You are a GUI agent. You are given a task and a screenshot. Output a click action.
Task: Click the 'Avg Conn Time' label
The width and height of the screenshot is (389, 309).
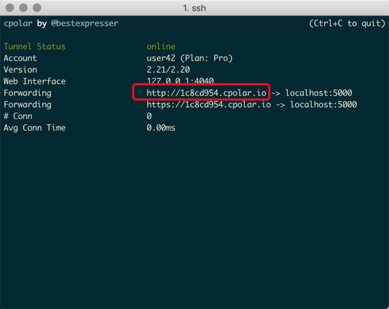35,128
